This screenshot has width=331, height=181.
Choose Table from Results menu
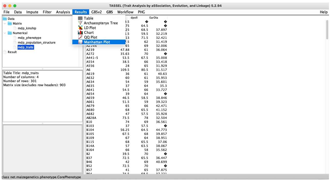point(99,18)
